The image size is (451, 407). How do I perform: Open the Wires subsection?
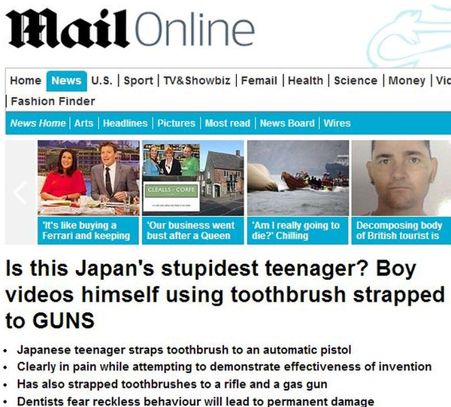[x=337, y=123]
